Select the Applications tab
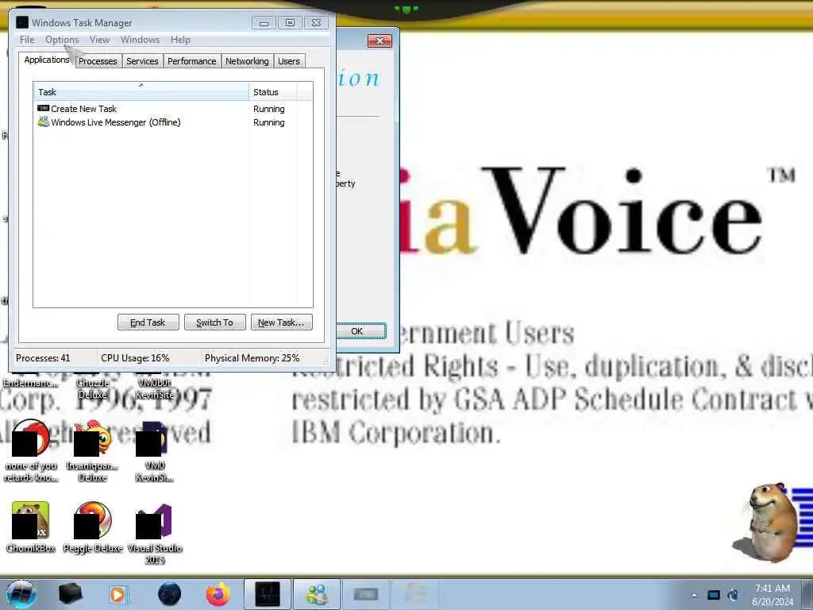Screen dimensions: 813x610 pos(47,60)
